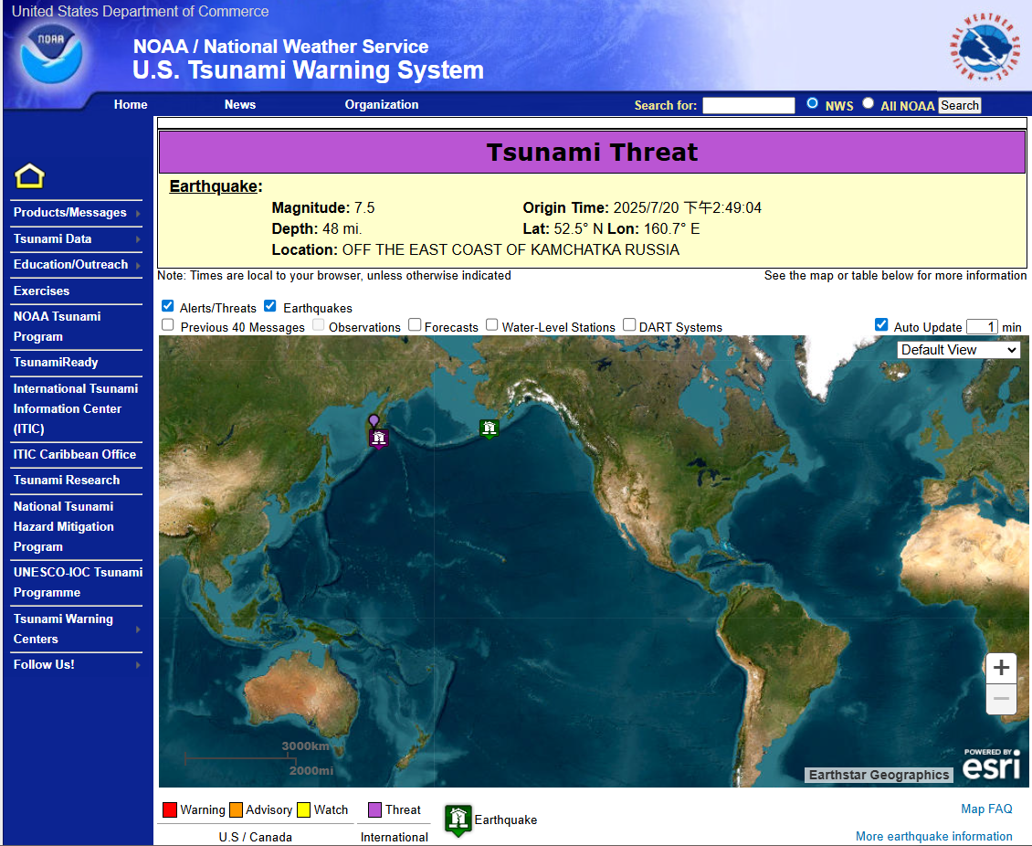Select the All NOAA radio button
The image size is (1032, 846).
point(868,104)
